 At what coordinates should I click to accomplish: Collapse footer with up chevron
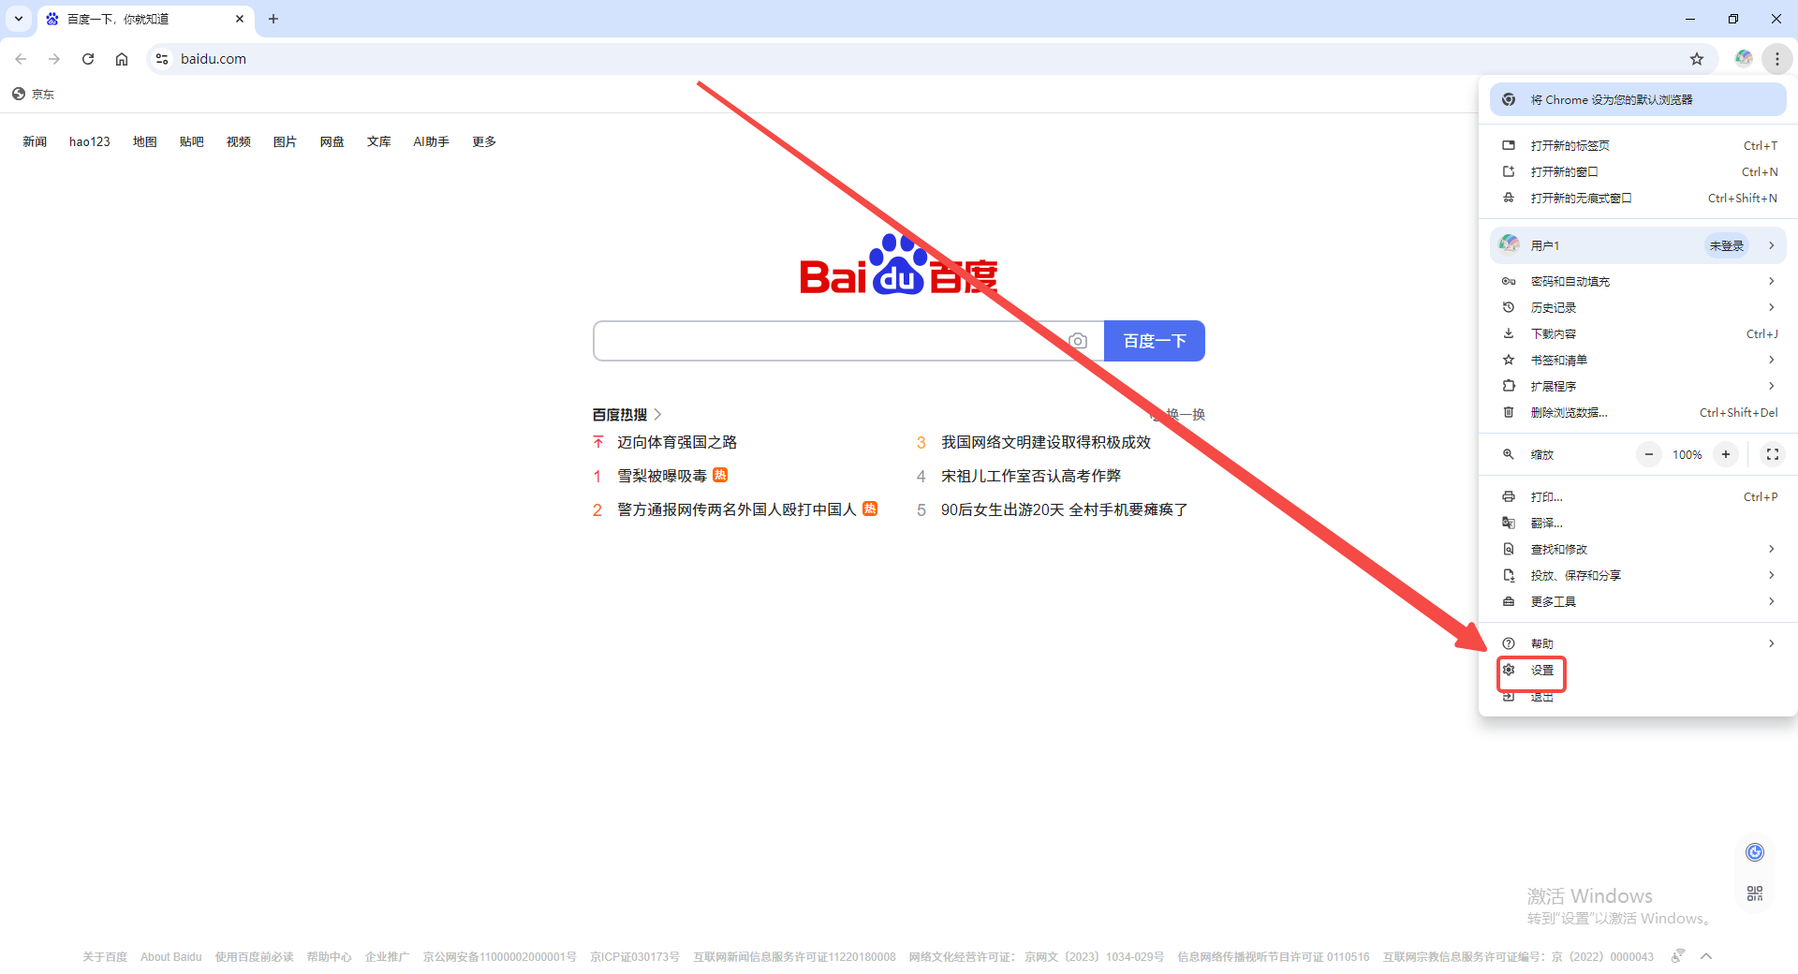coord(1706,956)
